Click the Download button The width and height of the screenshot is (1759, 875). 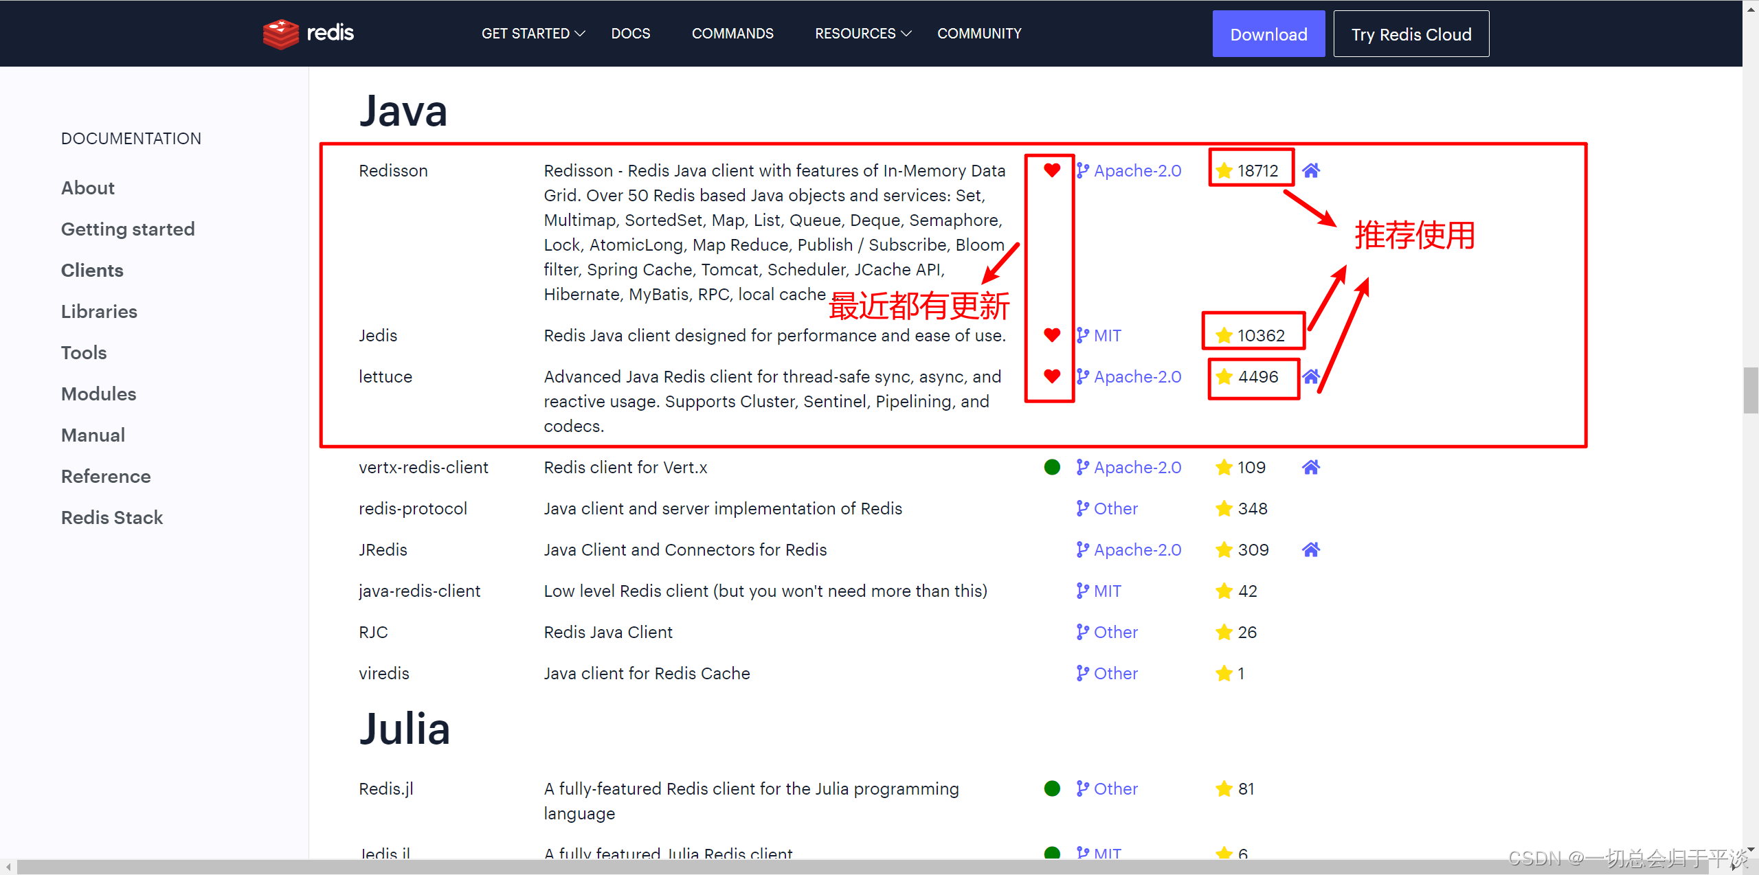[x=1268, y=34]
